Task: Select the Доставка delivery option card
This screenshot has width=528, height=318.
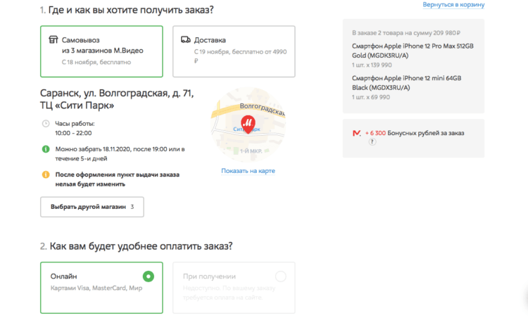Action: tap(234, 51)
